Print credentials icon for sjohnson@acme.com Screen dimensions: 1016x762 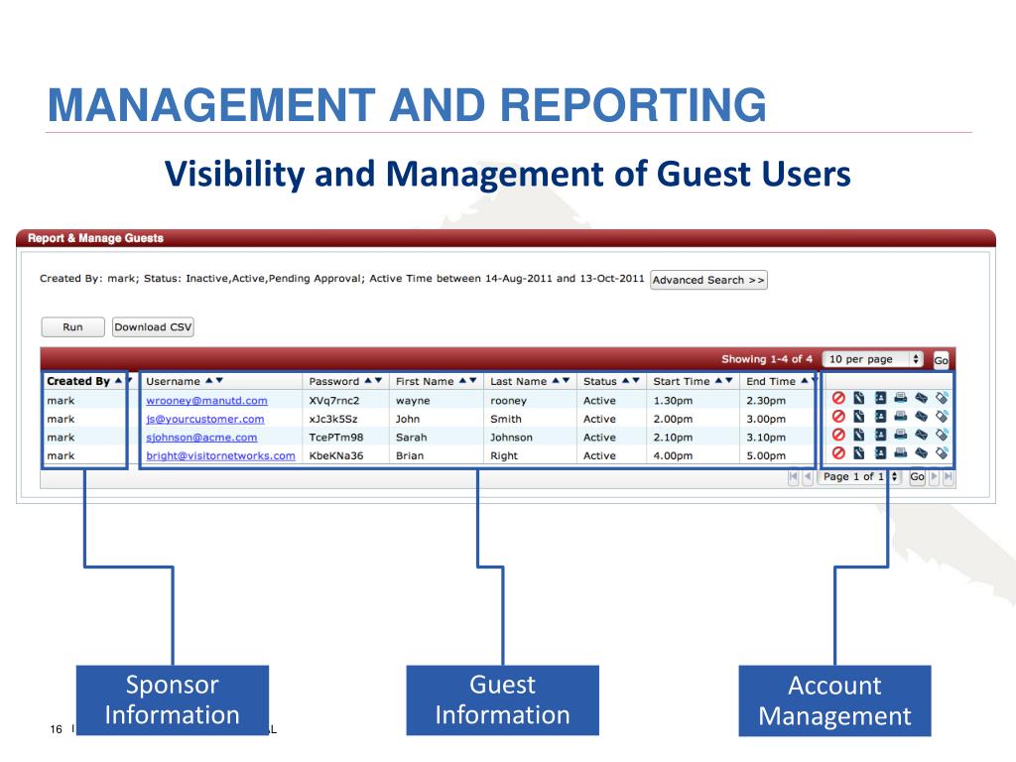pyautogui.click(x=901, y=435)
